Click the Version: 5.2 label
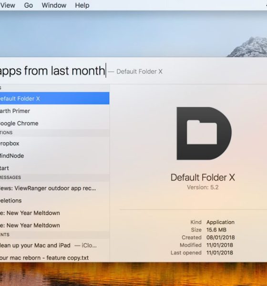267x286 pixels. [203, 187]
